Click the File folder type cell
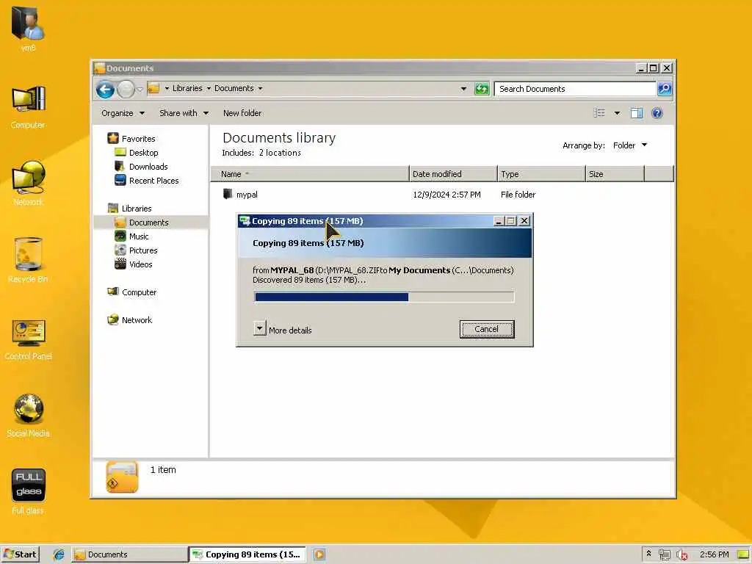Viewport: 752px width, 564px height. (x=518, y=194)
